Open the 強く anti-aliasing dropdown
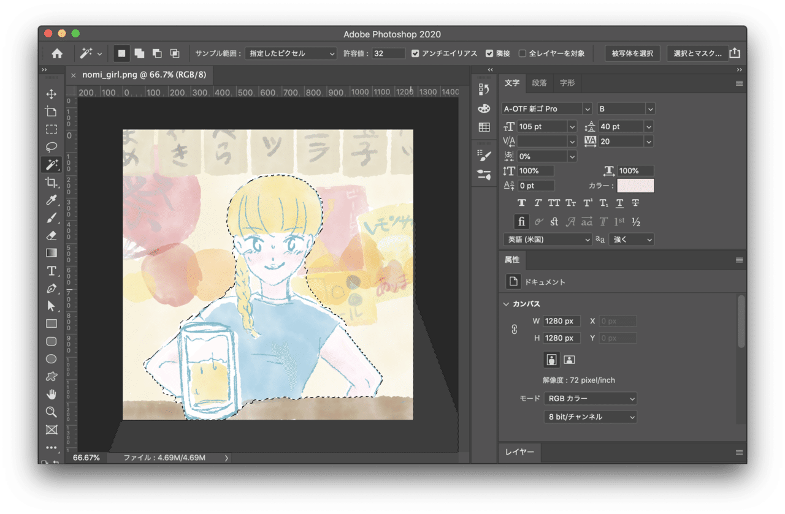The image size is (785, 514). [x=631, y=240]
